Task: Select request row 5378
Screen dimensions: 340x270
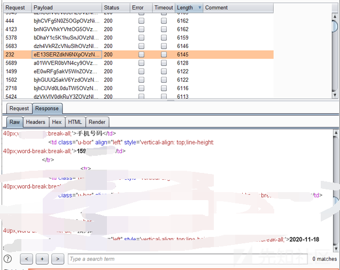Action: [138, 37]
